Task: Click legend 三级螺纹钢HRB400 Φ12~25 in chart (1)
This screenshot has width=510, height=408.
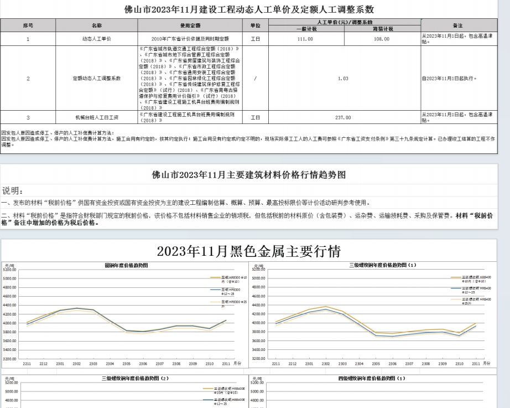Action: (471, 290)
